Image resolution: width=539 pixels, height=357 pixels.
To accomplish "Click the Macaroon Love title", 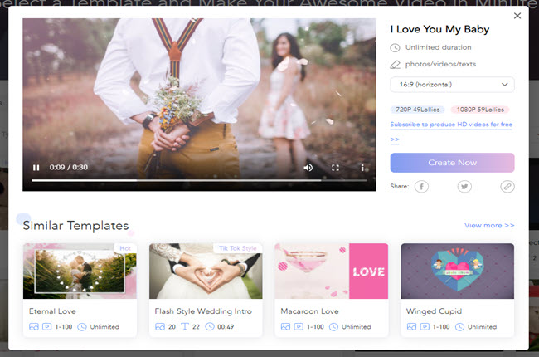I will coord(309,311).
